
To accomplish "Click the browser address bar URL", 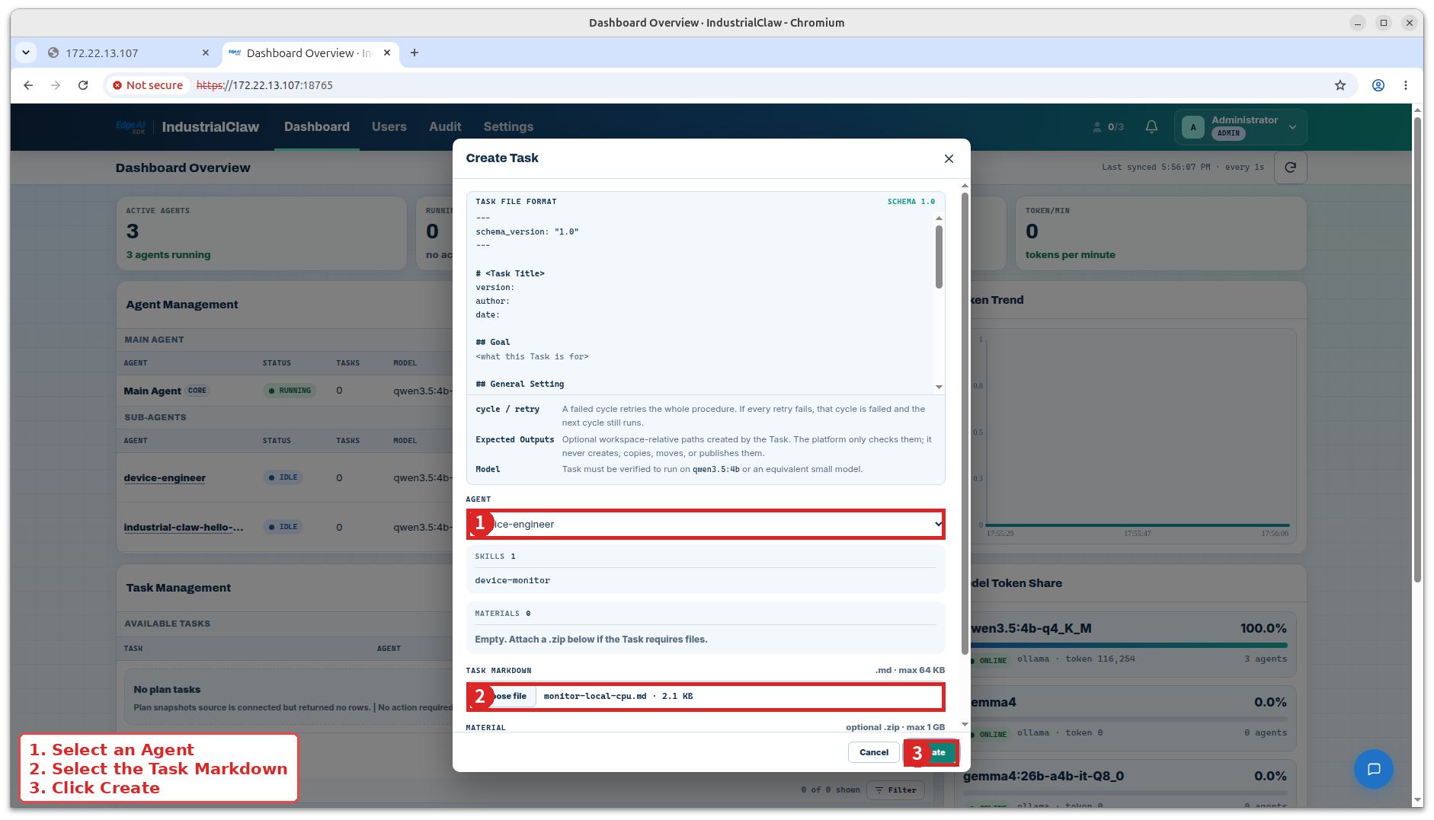I will click(x=264, y=85).
